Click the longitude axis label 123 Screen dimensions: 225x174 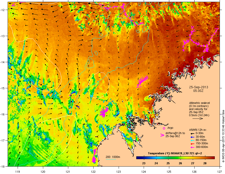pyautogui.click(x=119, y=171)
